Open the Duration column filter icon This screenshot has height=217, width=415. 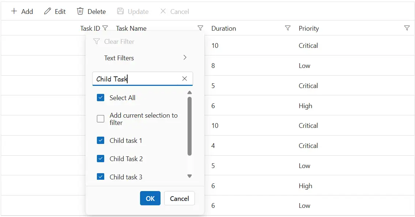(x=288, y=28)
